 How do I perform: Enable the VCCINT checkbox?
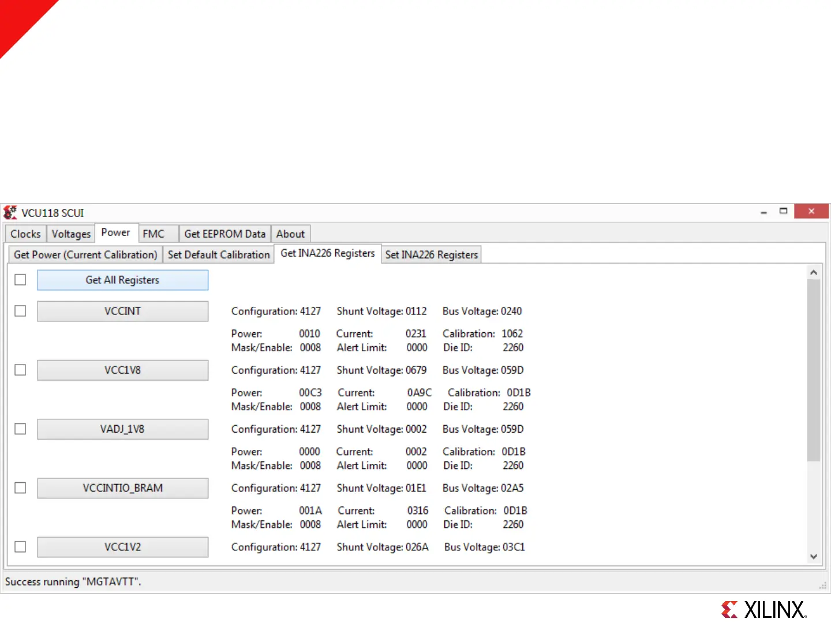20,311
